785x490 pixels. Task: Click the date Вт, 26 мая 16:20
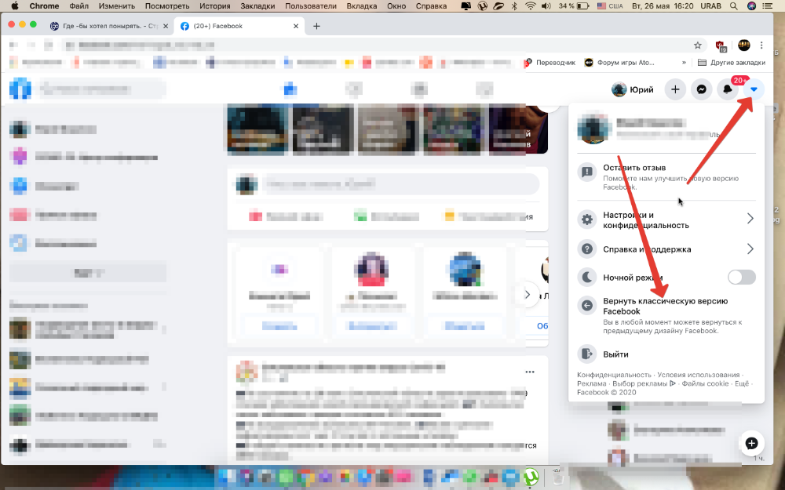(x=662, y=6)
